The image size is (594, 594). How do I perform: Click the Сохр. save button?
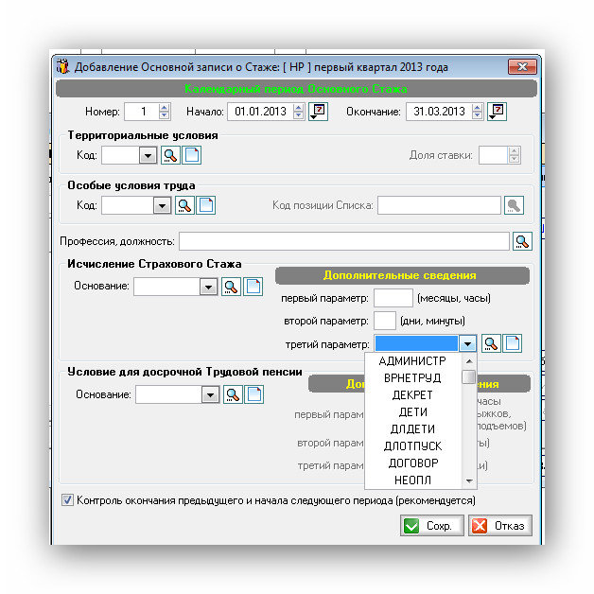click(431, 526)
